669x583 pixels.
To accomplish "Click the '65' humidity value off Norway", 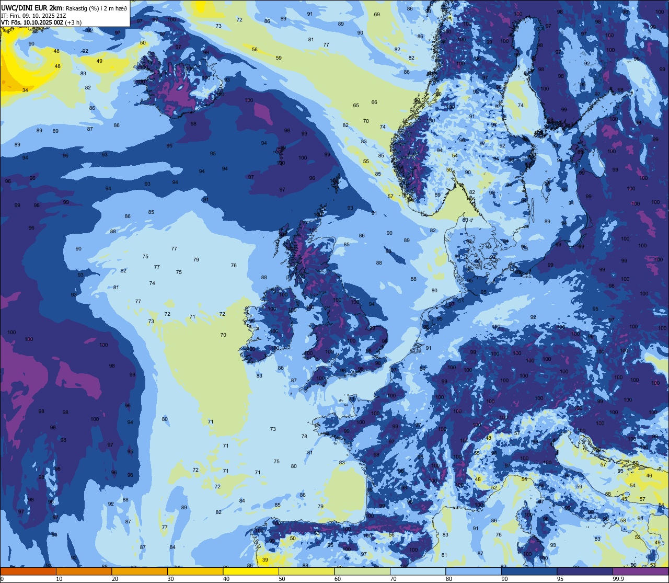I will coord(356,106).
